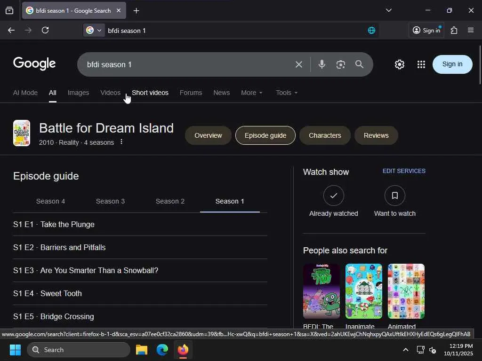Switch to Short videos results
Screen dimensions: 482x361
[x=150, y=93]
